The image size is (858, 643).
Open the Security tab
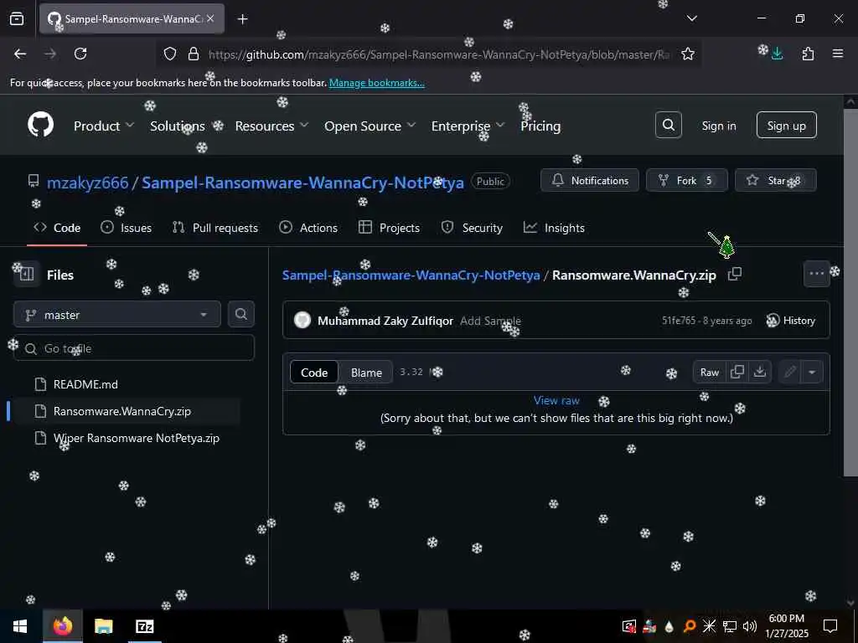click(472, 228)
